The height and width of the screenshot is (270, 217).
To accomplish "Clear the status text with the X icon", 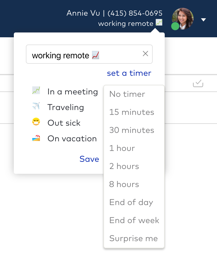I will pos(145,54).
